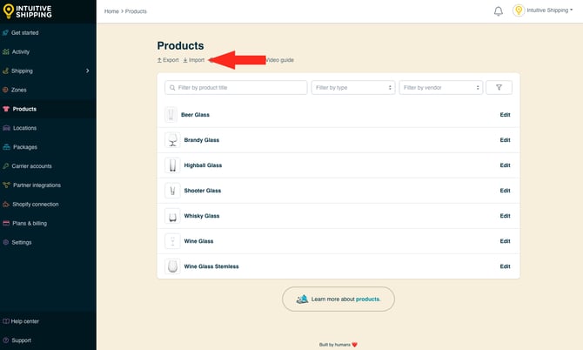This screenshot has height=350, width=583.
Task: Open Carrier accounts in the sidebar
Action: point(31,166)
